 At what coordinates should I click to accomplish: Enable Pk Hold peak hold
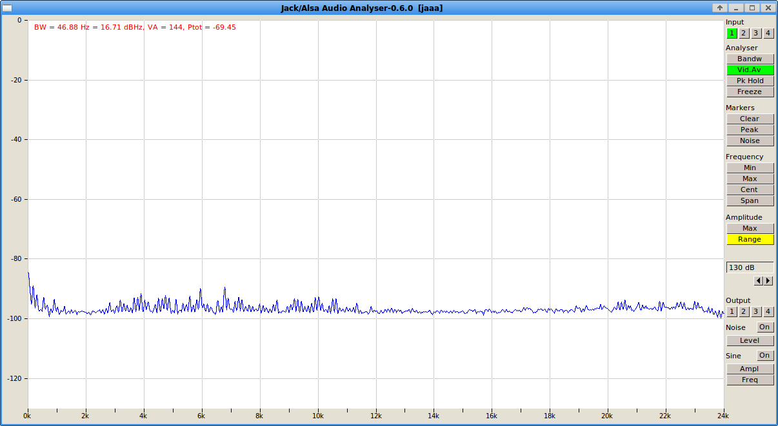[x=750, y=81]
